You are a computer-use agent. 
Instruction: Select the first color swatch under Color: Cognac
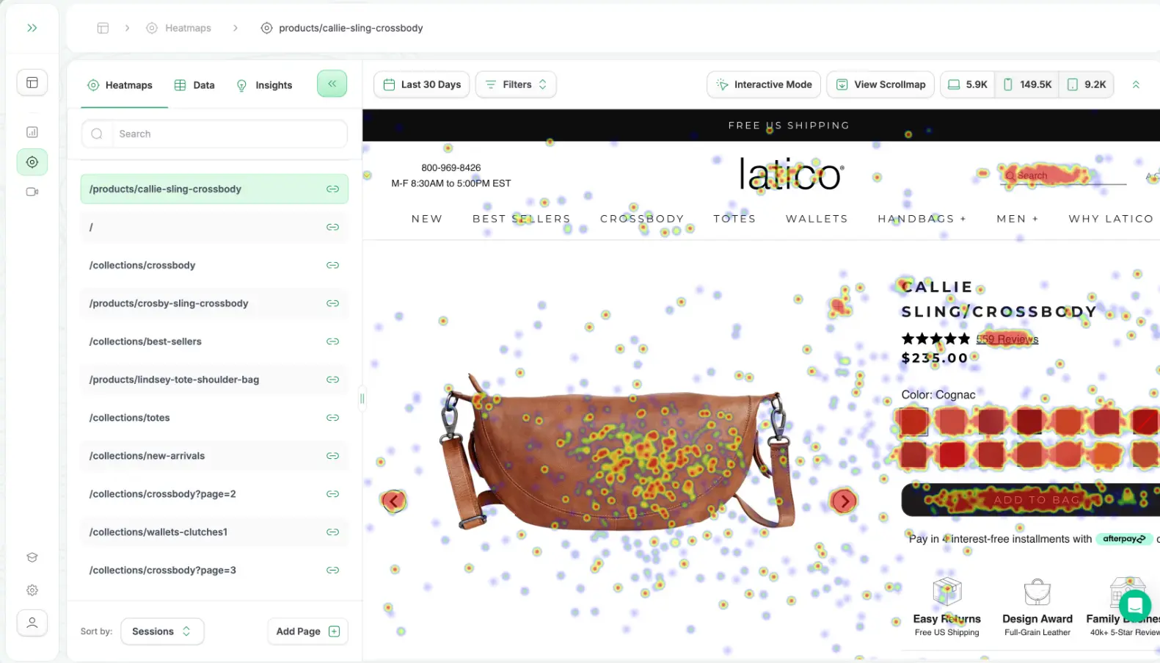tap(913, 421)
